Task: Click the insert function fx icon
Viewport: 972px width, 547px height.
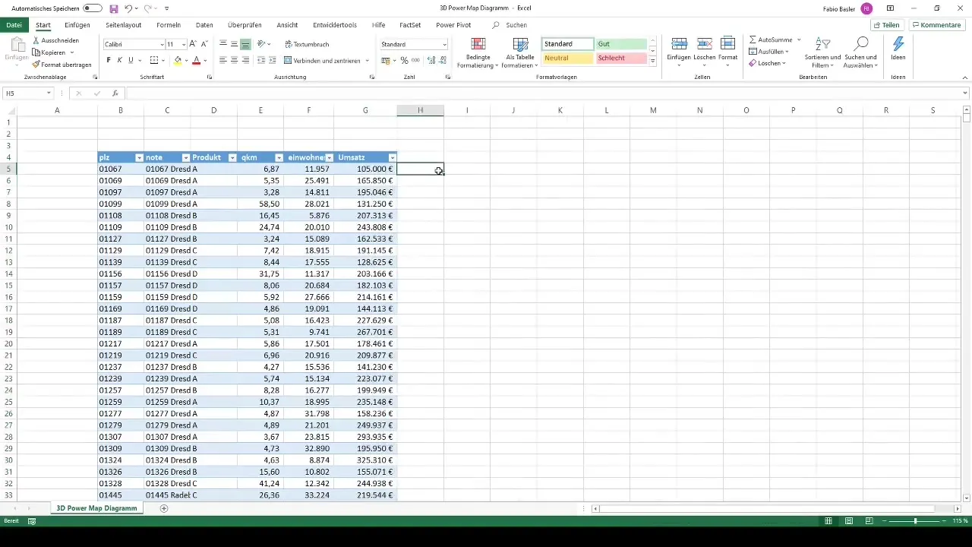Action: 115,93
